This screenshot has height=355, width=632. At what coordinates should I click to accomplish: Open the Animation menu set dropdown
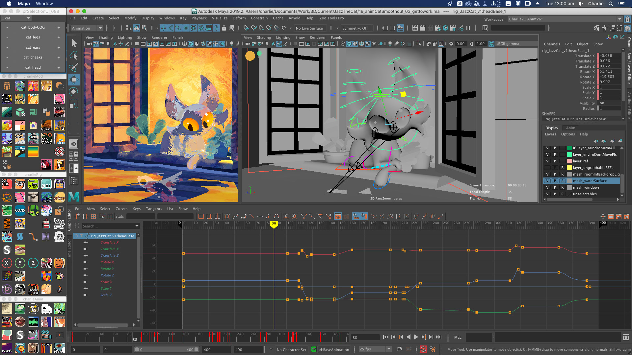pos(87,28)
